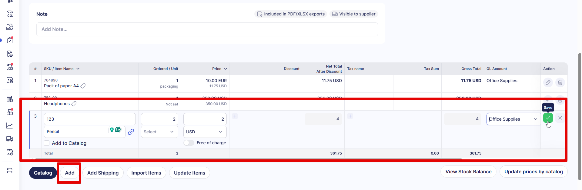Click the green Save checkmark button
582x190 pixels.
point(548,118)
